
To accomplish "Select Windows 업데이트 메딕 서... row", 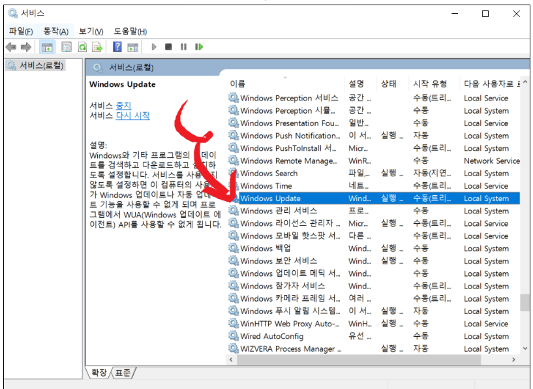I will pos(374,273).
